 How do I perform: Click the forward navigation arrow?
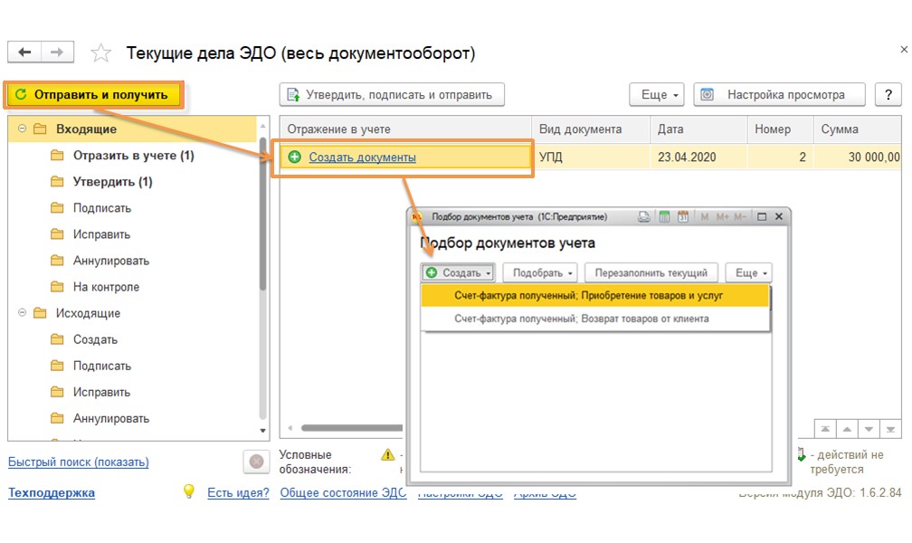pos(57,52)
